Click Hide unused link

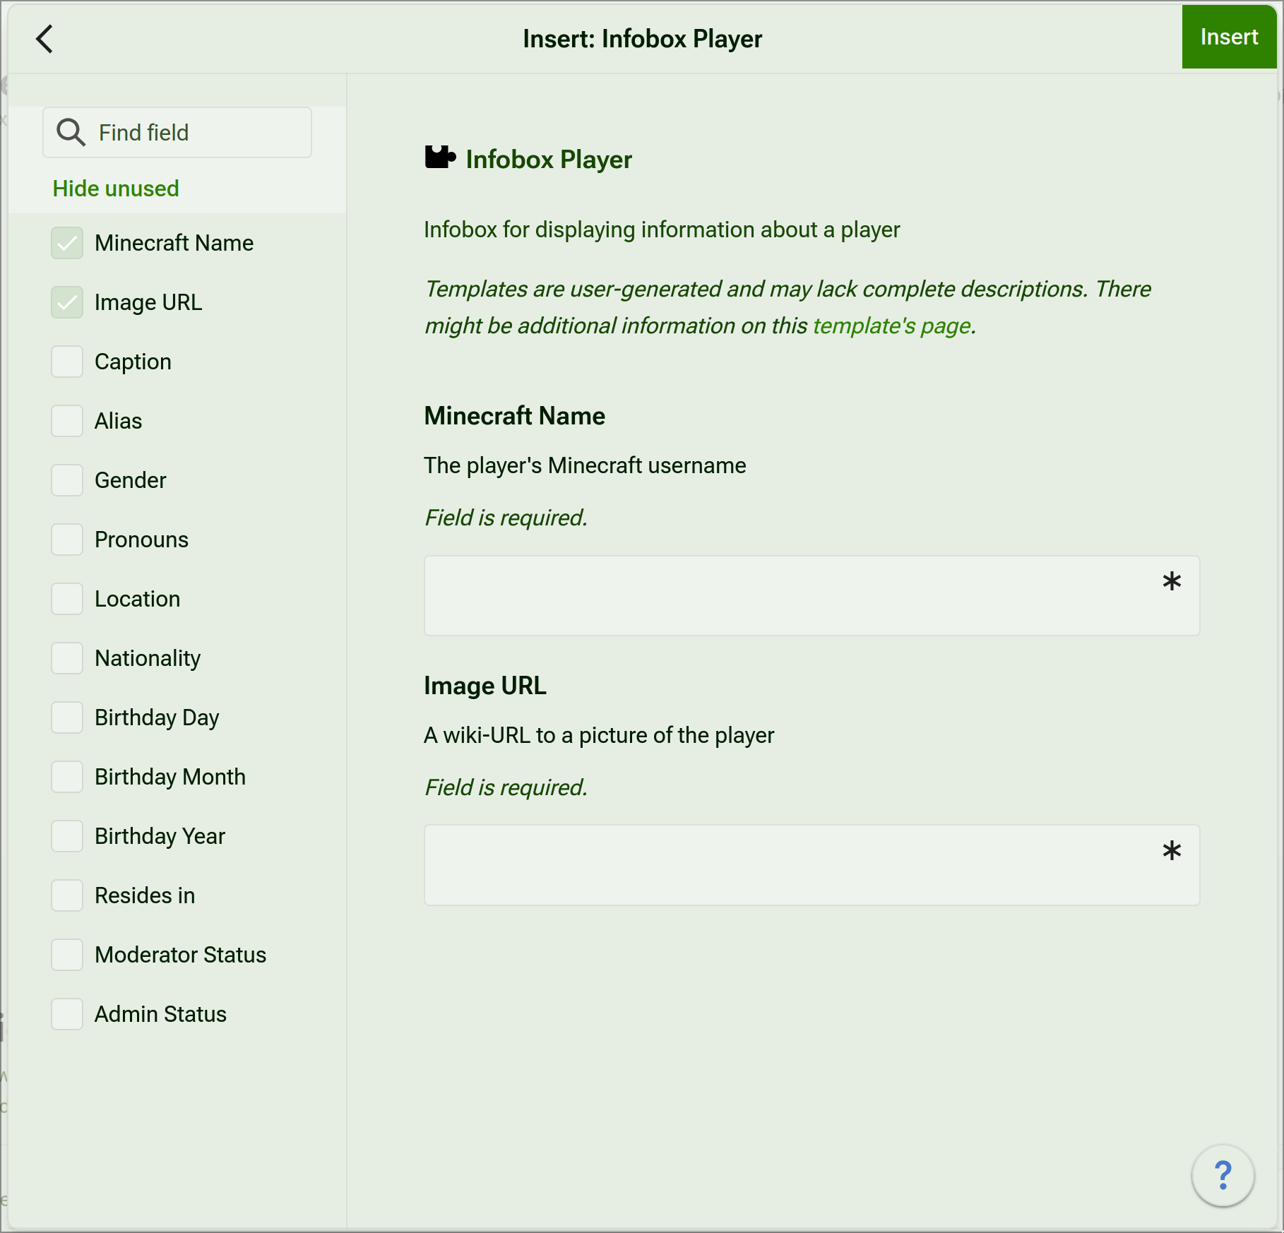click(x=116, y=189)
